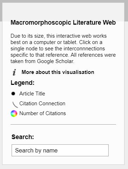Image resolution: width=128 pixels, height=169 pixels.
Task: Click empty area right of search box
Action: click(x=116, y=150)
